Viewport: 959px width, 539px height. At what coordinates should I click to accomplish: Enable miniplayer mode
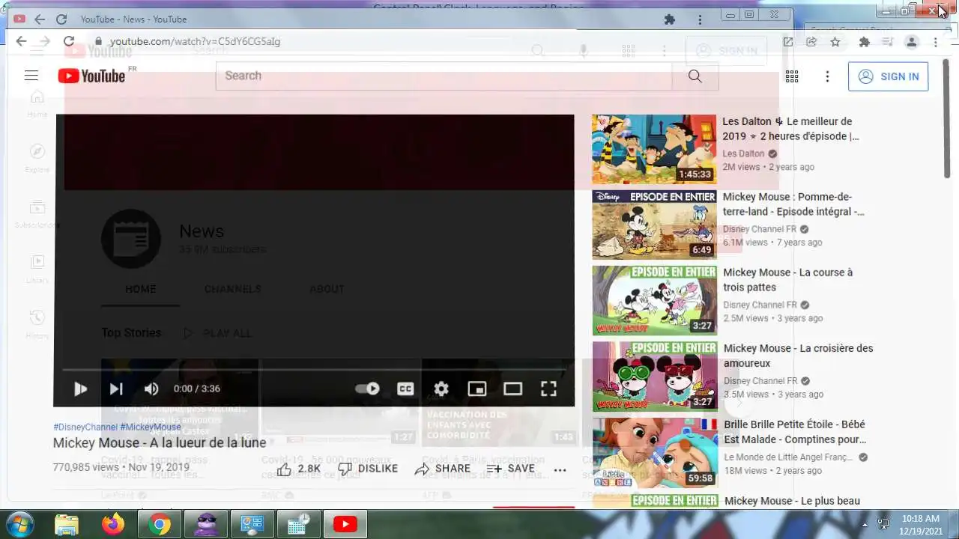coord(477,389)
